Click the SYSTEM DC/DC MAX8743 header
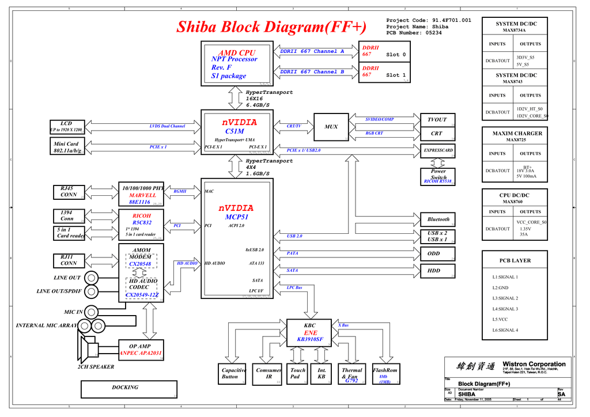 pos(515,78)
